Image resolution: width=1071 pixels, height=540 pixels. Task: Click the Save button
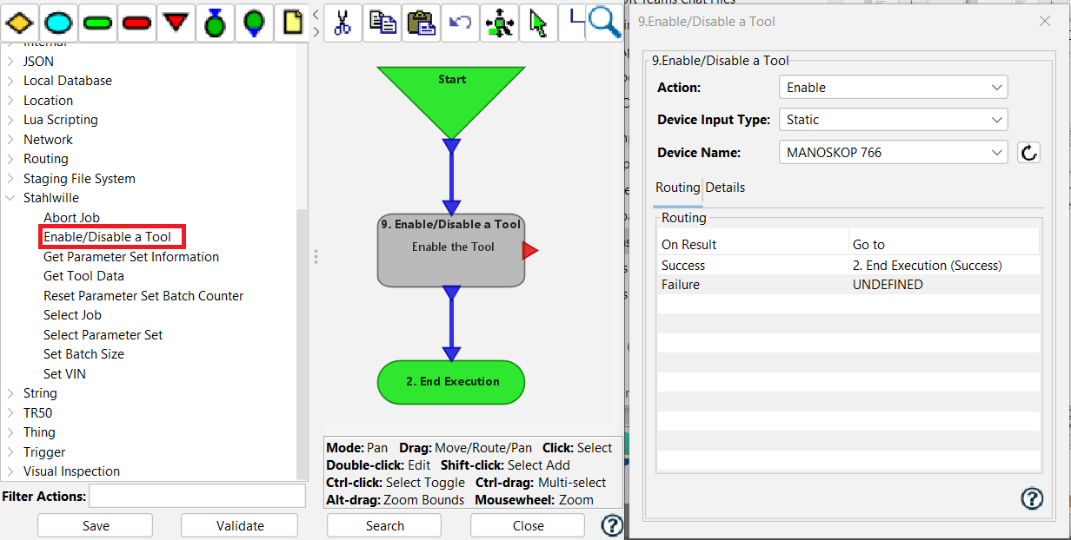[95, 525]
